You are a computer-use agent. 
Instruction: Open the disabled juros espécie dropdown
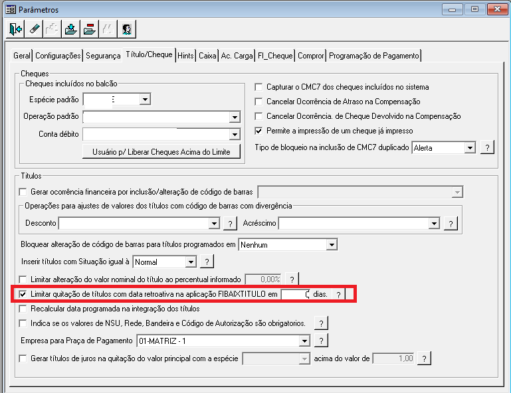coord(304,359)
